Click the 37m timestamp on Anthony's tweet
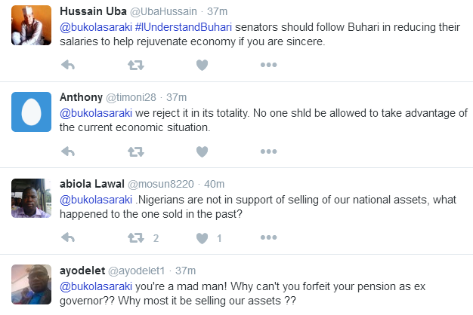Image resolution: width=473 pixels, height=315 pixels. pos(177,97)
